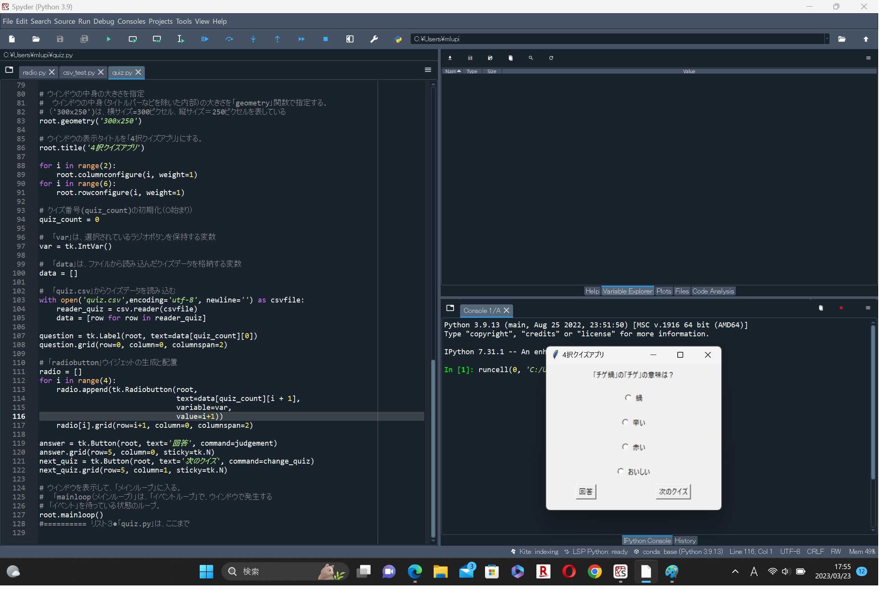Screen dimensions: 893x601
Task: Open the PYTHONPATH manager (Python logo icon)
Action: pos(398,39)
